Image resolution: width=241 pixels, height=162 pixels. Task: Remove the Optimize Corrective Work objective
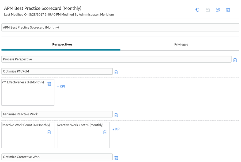click(x=116, y=158)
